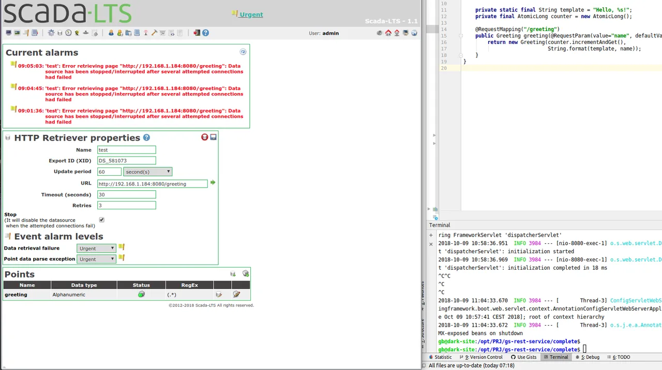Open the Version Control tab
Screen dimensions: 662x370
tap(480, 357)
